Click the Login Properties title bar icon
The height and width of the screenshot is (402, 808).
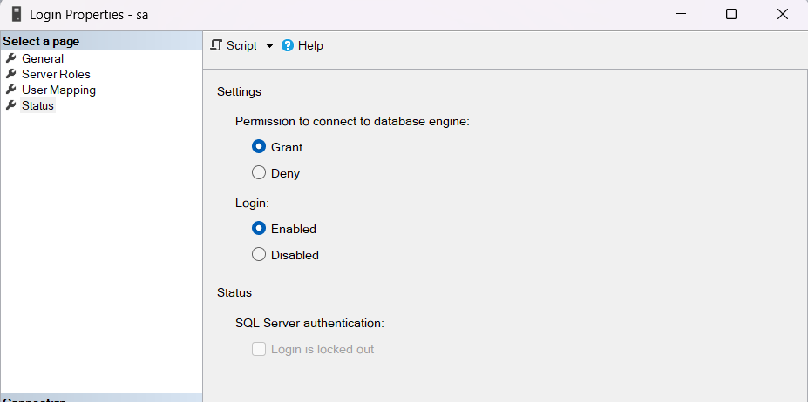point(16,14)
